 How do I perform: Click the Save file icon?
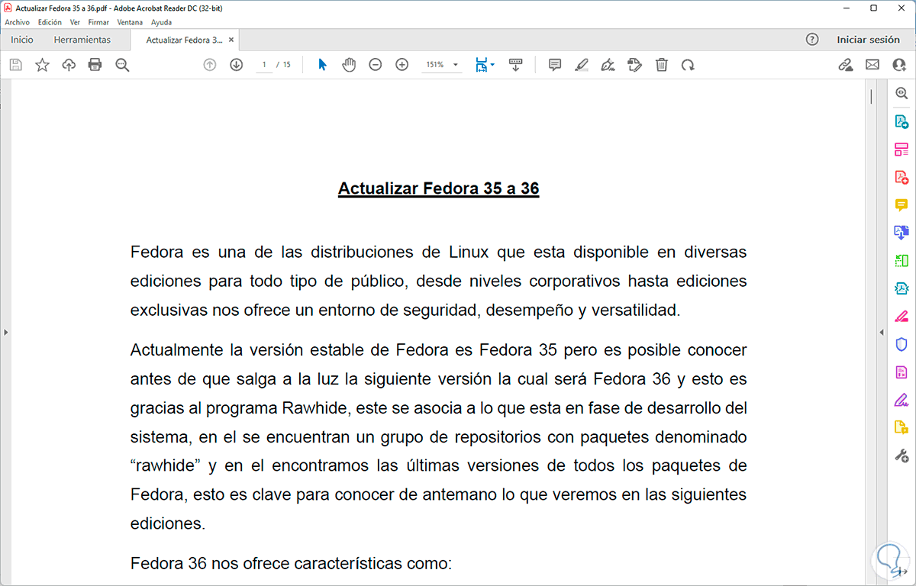(15, 65)
